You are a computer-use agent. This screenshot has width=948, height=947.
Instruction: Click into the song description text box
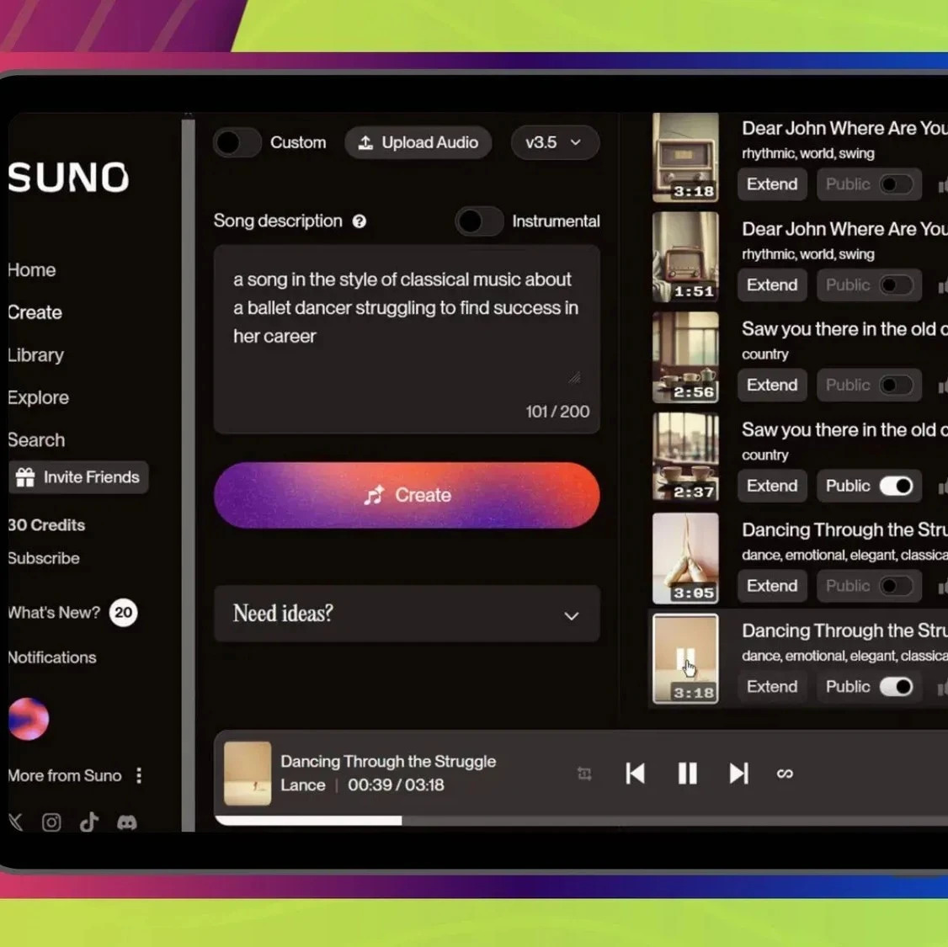click(x=407, y=339)
